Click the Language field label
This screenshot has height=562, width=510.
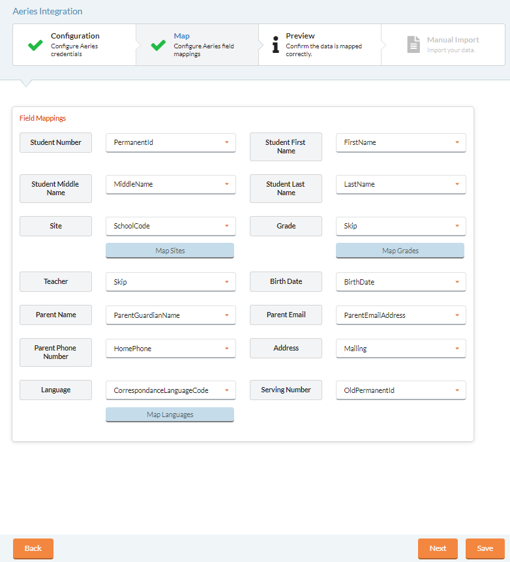(55, 390)
